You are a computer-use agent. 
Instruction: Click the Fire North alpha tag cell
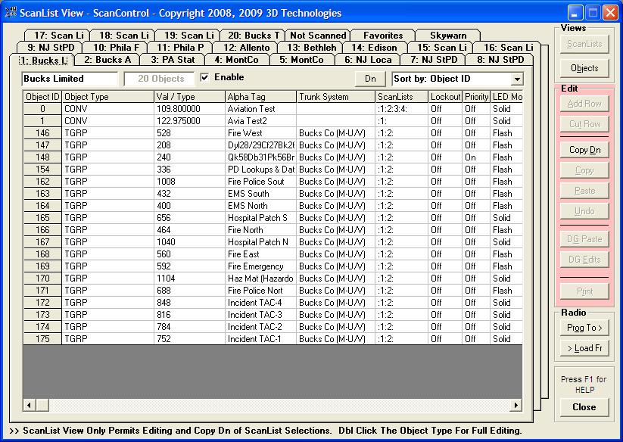tap(261, 230)
